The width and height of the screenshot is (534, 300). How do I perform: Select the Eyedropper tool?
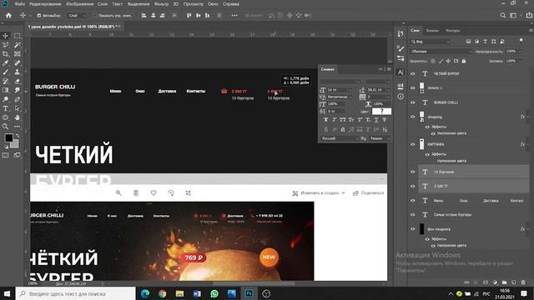6,63
